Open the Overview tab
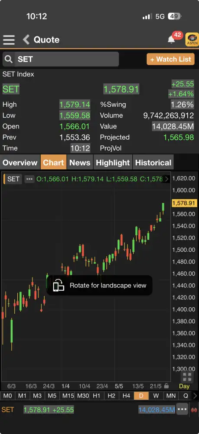This screenshot has height=434, width=199. 20,162
